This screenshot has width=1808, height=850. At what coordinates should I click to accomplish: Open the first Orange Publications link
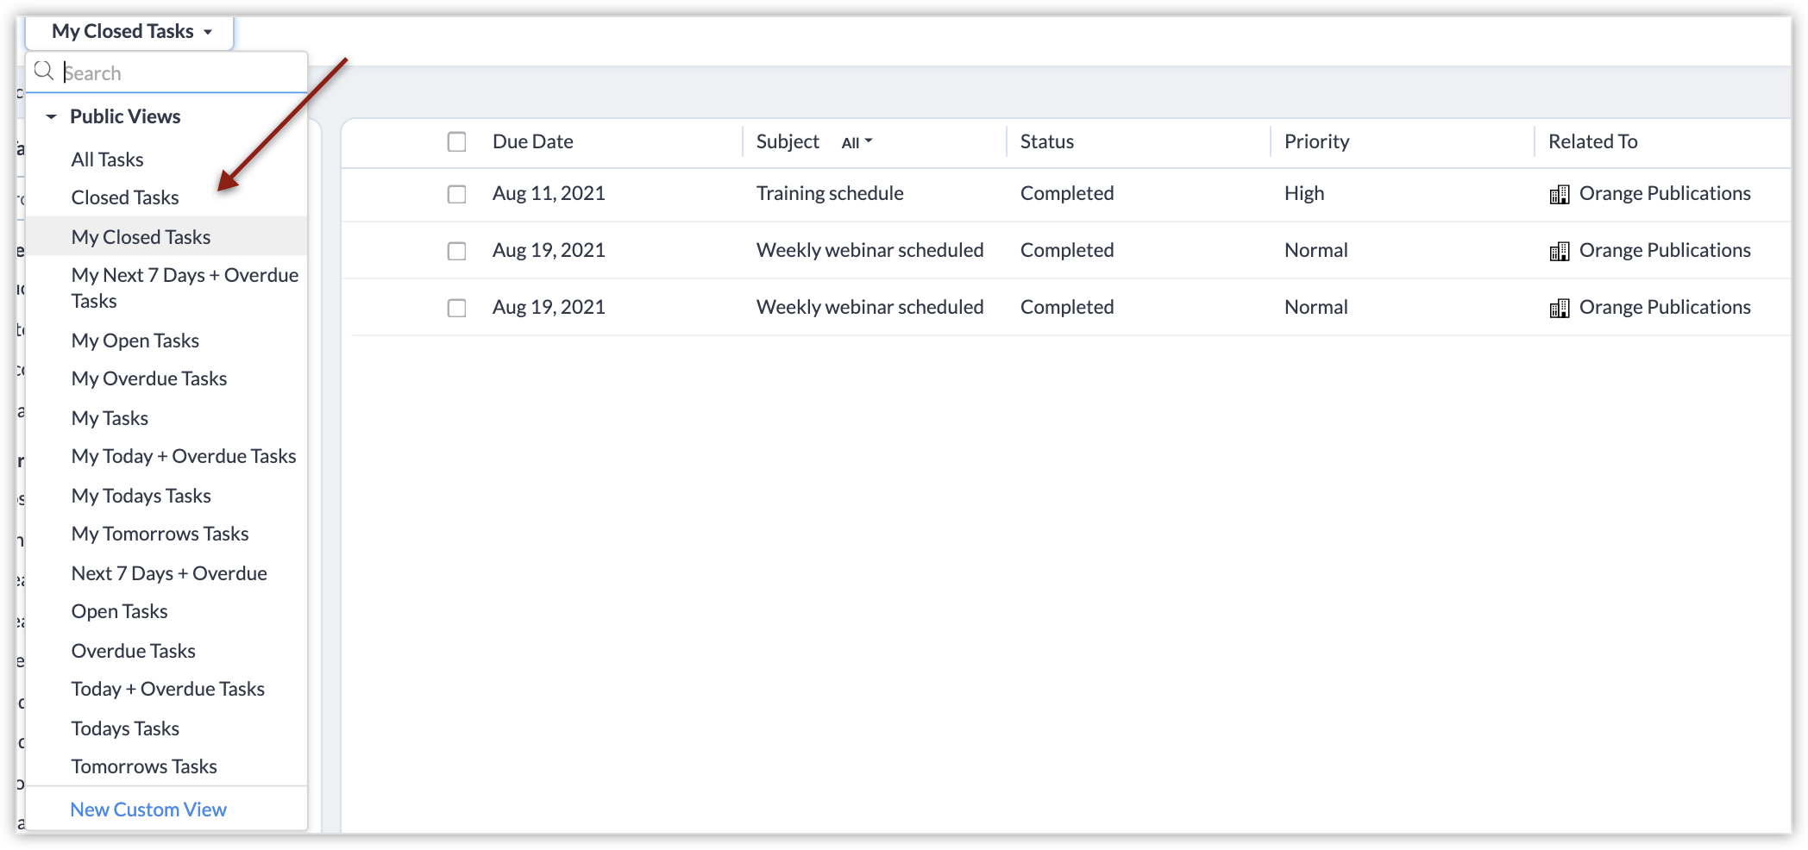click(1664, 193)
